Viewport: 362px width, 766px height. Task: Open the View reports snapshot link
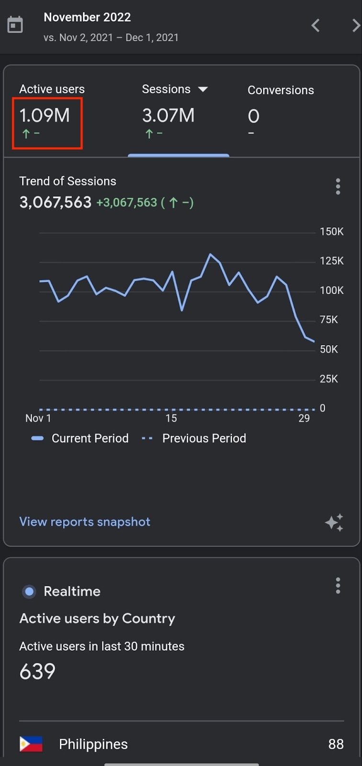[x=85, y=522]
